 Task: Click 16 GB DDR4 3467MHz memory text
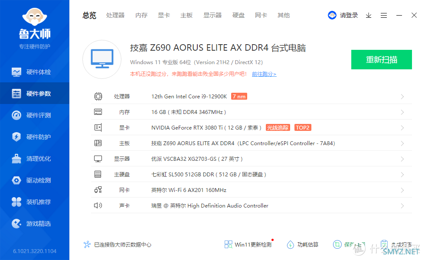189,112
